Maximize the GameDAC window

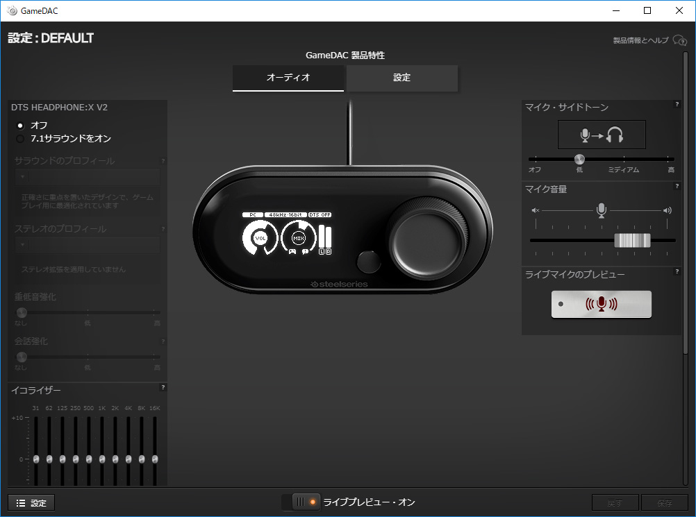point(647,10)
